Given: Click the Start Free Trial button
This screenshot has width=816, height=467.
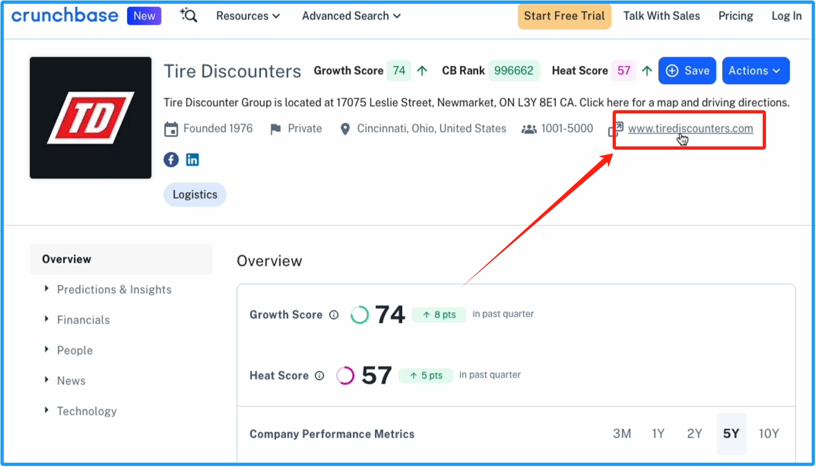Looking at the screenshot, I should (x=564, y=16).
